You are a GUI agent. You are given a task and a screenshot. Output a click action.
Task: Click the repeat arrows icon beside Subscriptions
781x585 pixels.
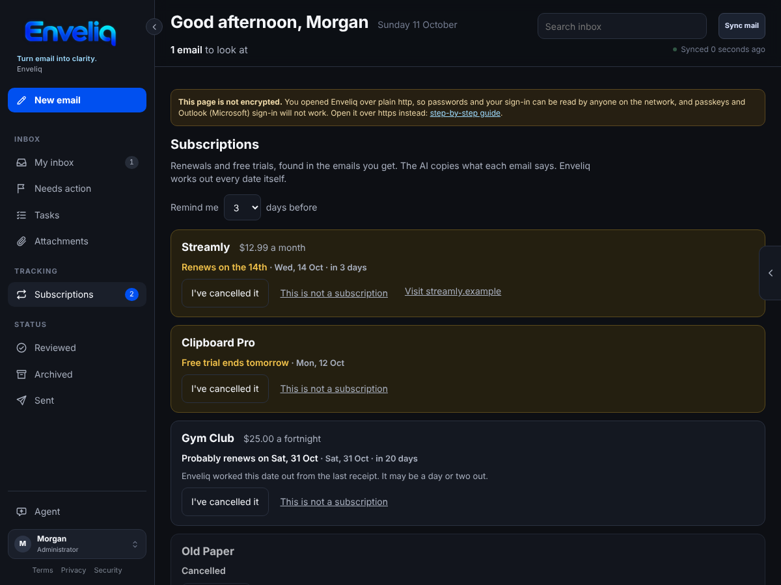pos(21,294)
